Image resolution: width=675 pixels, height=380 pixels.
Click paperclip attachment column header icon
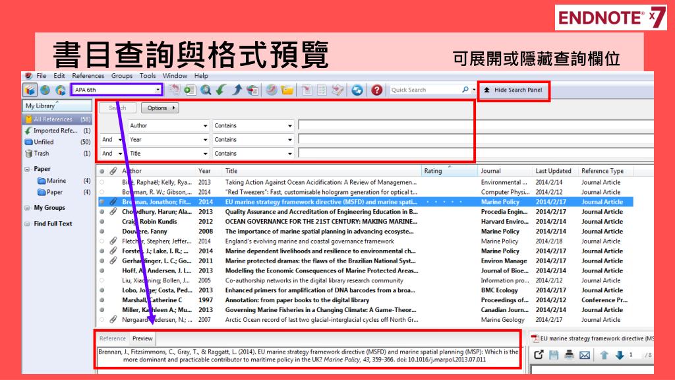pyautogui.click(x=113, y=171)
